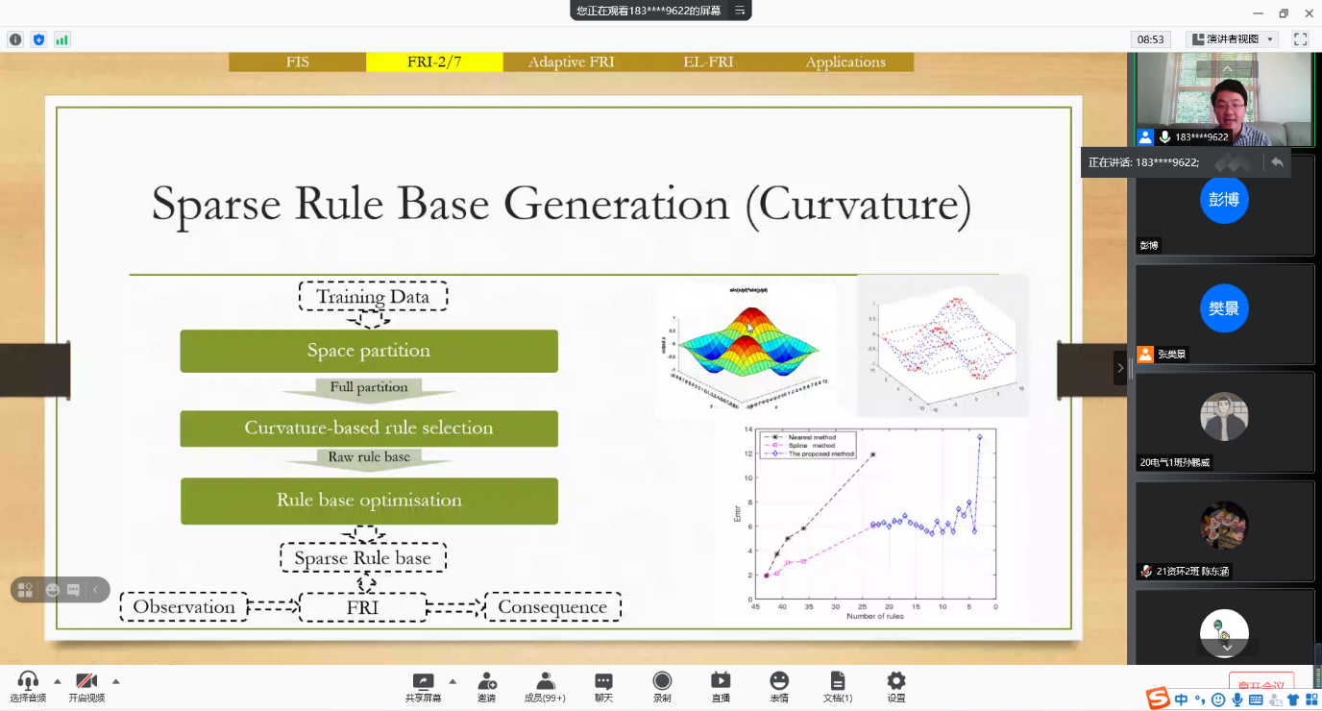The image size is (1322, 711).
Task: Open the 聊天 chat panel
Action: (603, 686)
